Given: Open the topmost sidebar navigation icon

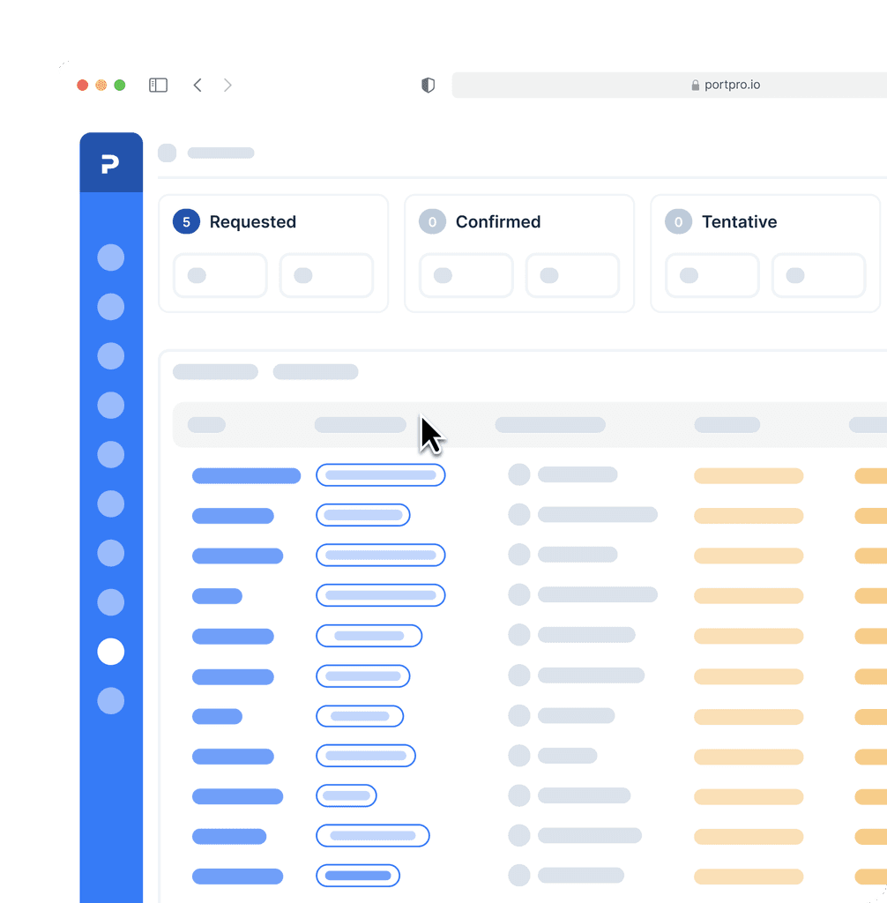Looking at the screenshot, I should tap(110, 257).
